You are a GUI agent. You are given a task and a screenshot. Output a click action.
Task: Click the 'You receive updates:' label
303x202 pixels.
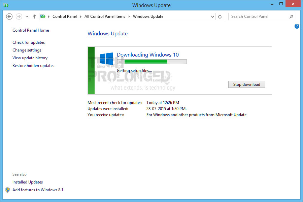point(106,115)
